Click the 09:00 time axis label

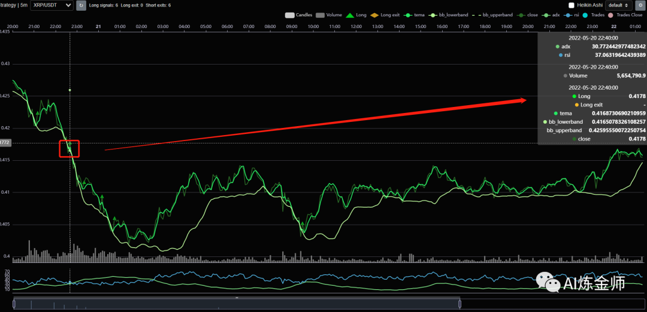tap(292, 26)
